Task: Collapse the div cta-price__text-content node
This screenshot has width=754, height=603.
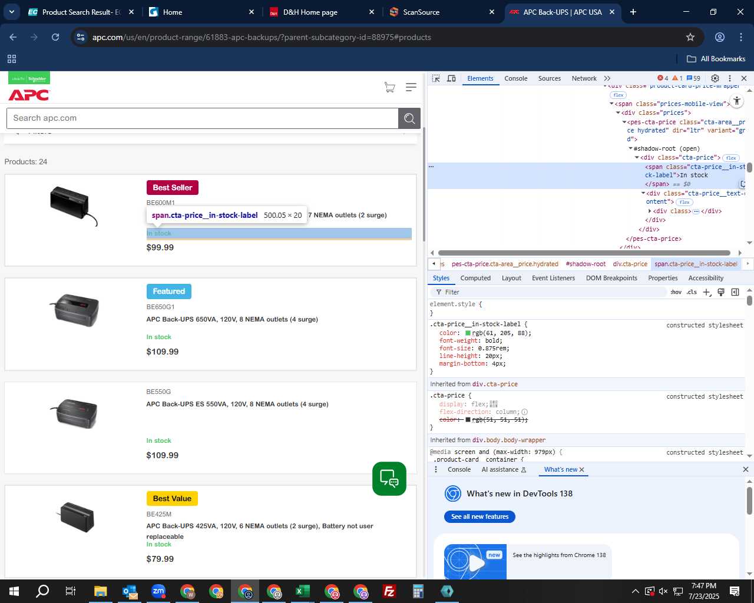Action: [643, 193]
